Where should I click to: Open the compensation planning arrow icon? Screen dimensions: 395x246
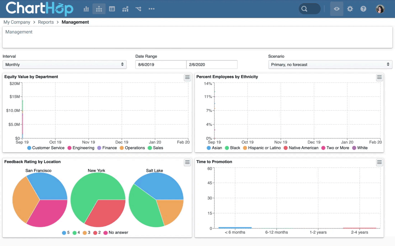[138, 9]
